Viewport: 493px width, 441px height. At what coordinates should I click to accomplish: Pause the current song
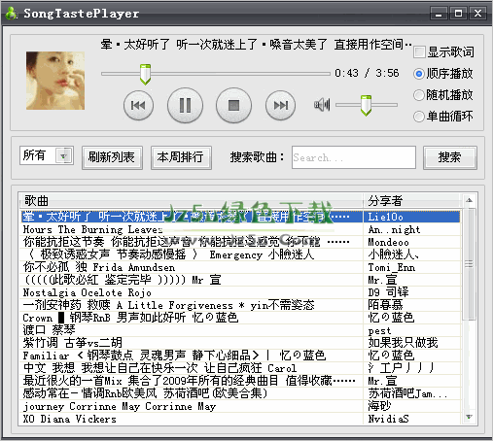pyautogui.click(x=185, y=105)
